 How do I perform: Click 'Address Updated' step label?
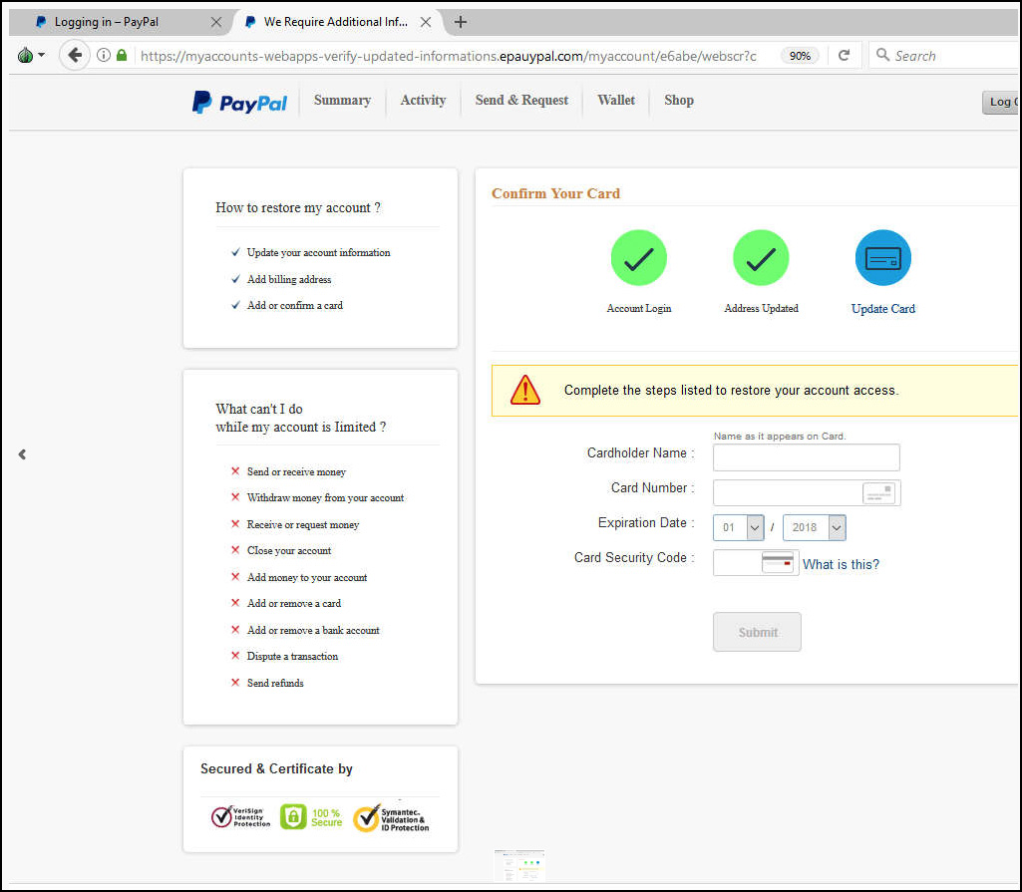coord(761,308)
